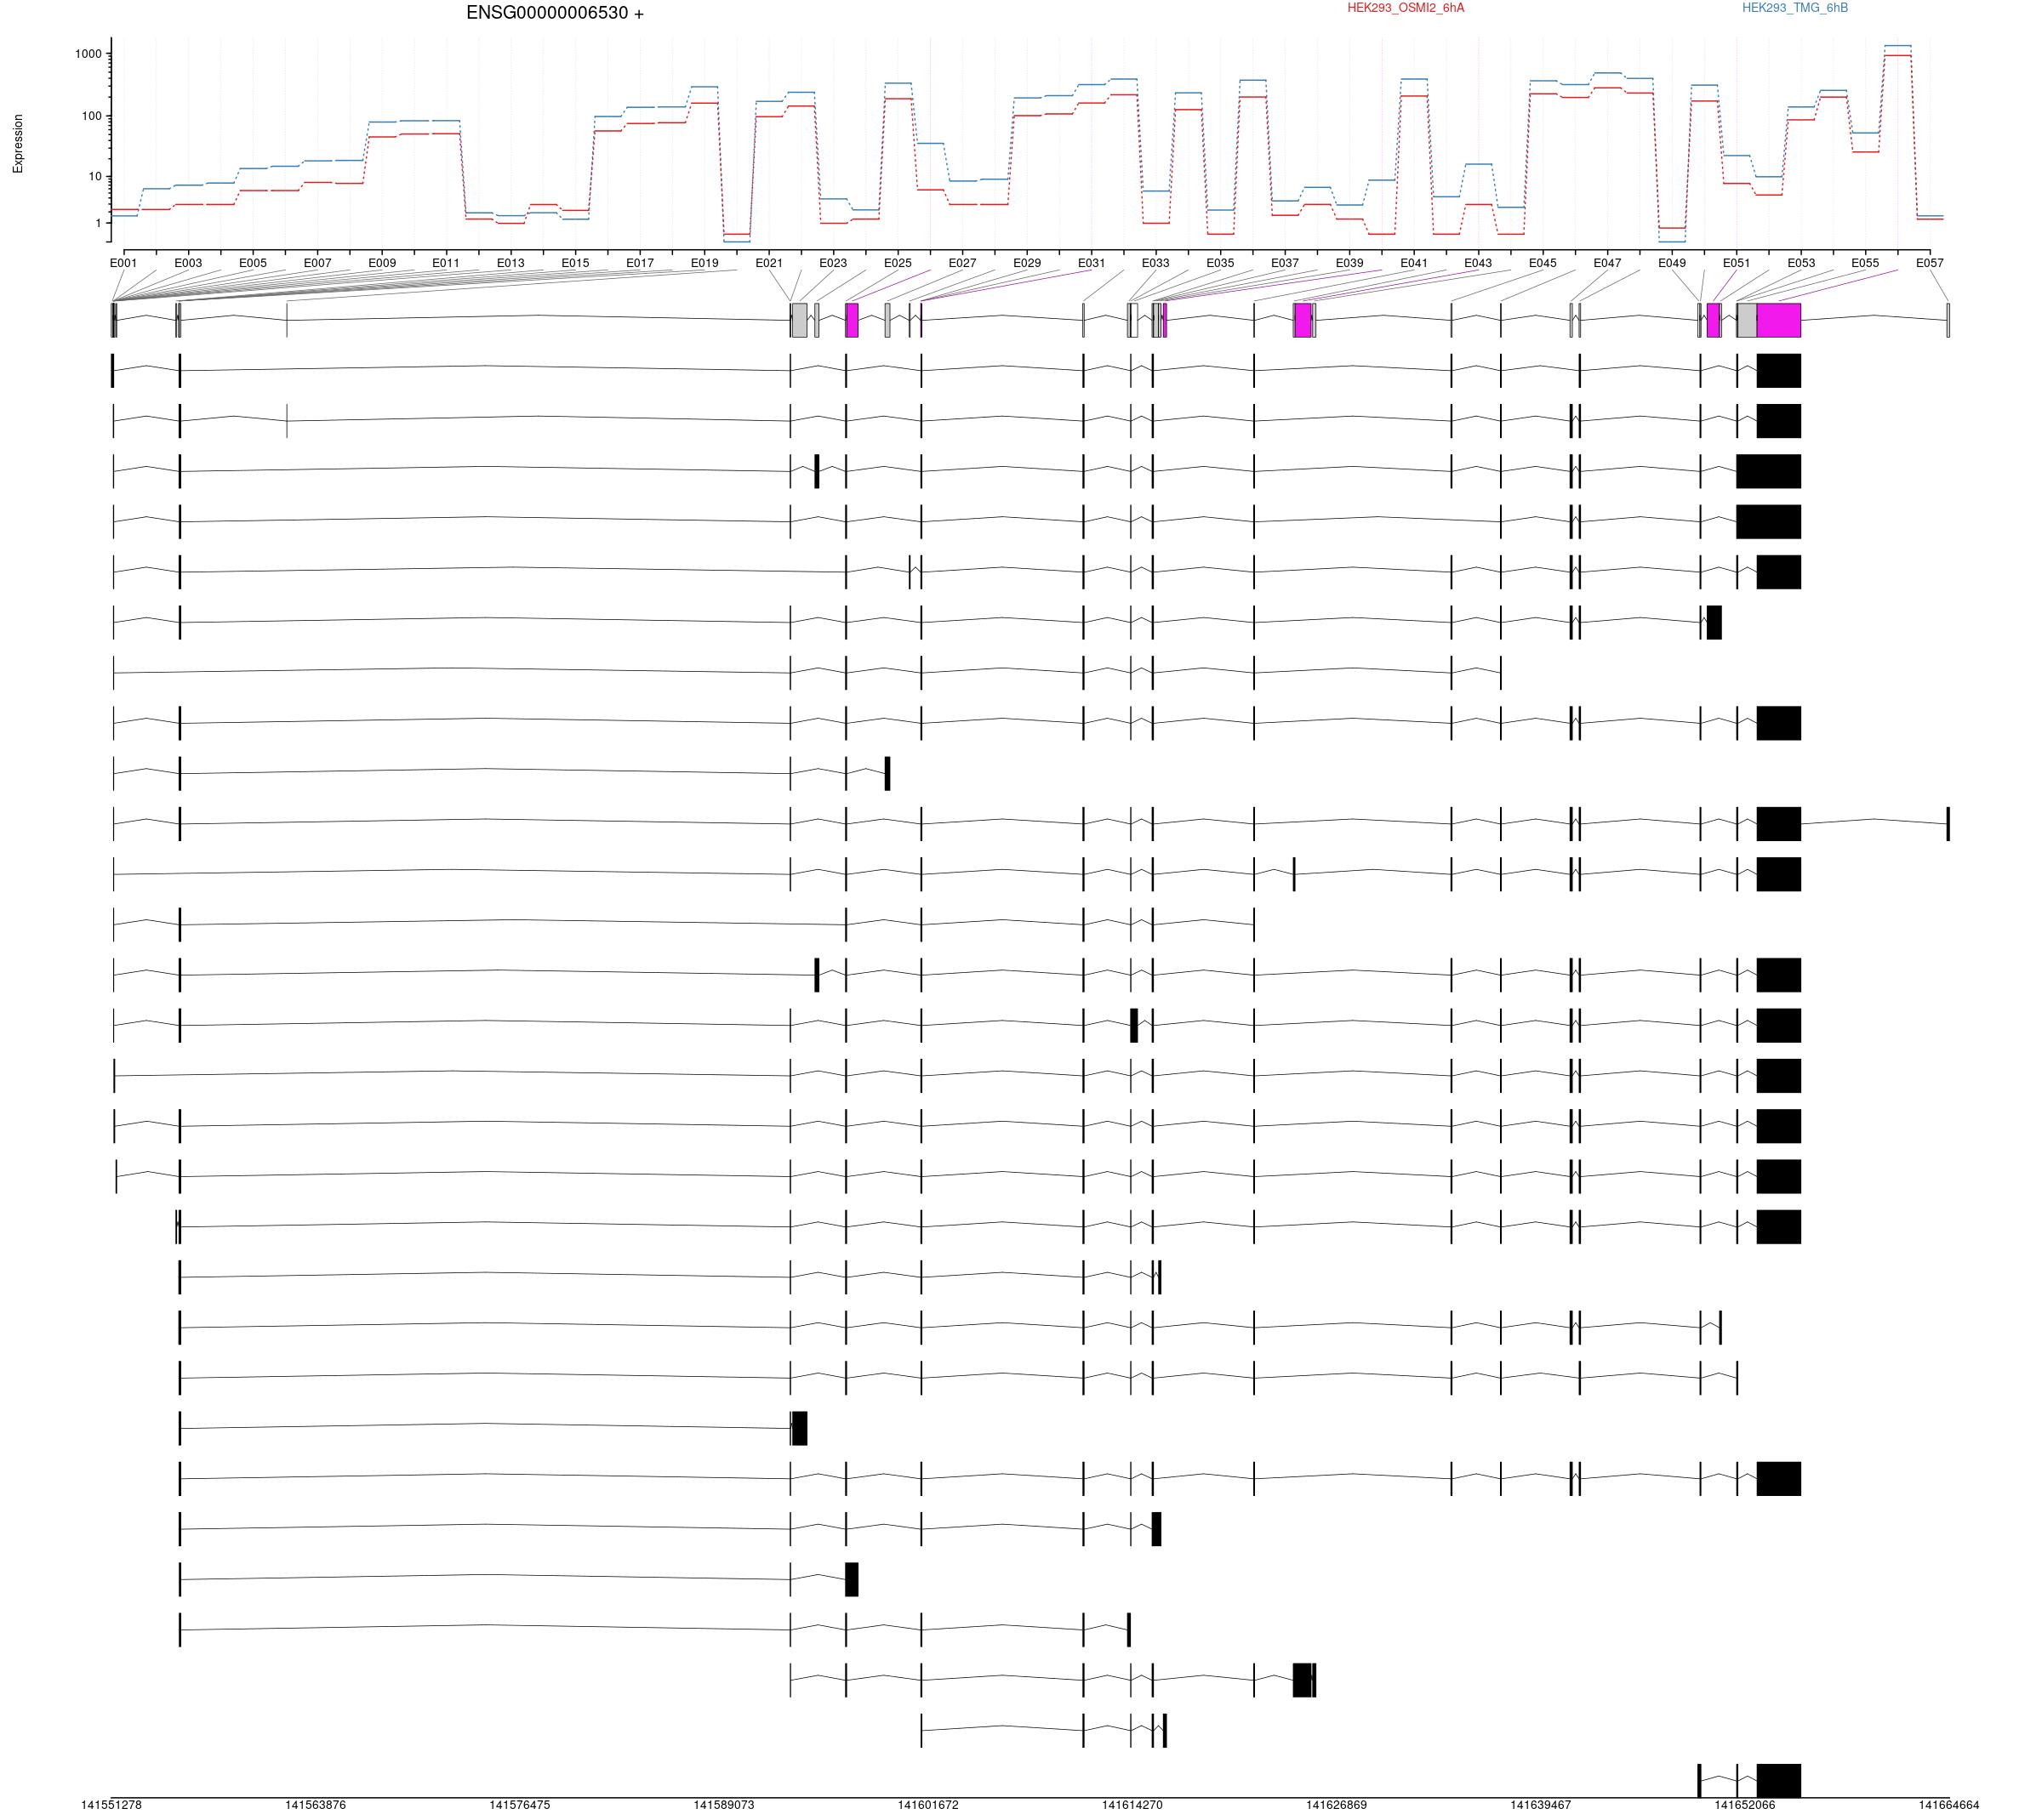Viewport: 2042px width, 1820px height.
Task: Click genomic coordinate 141551278
Action: tap(111, 1805)
